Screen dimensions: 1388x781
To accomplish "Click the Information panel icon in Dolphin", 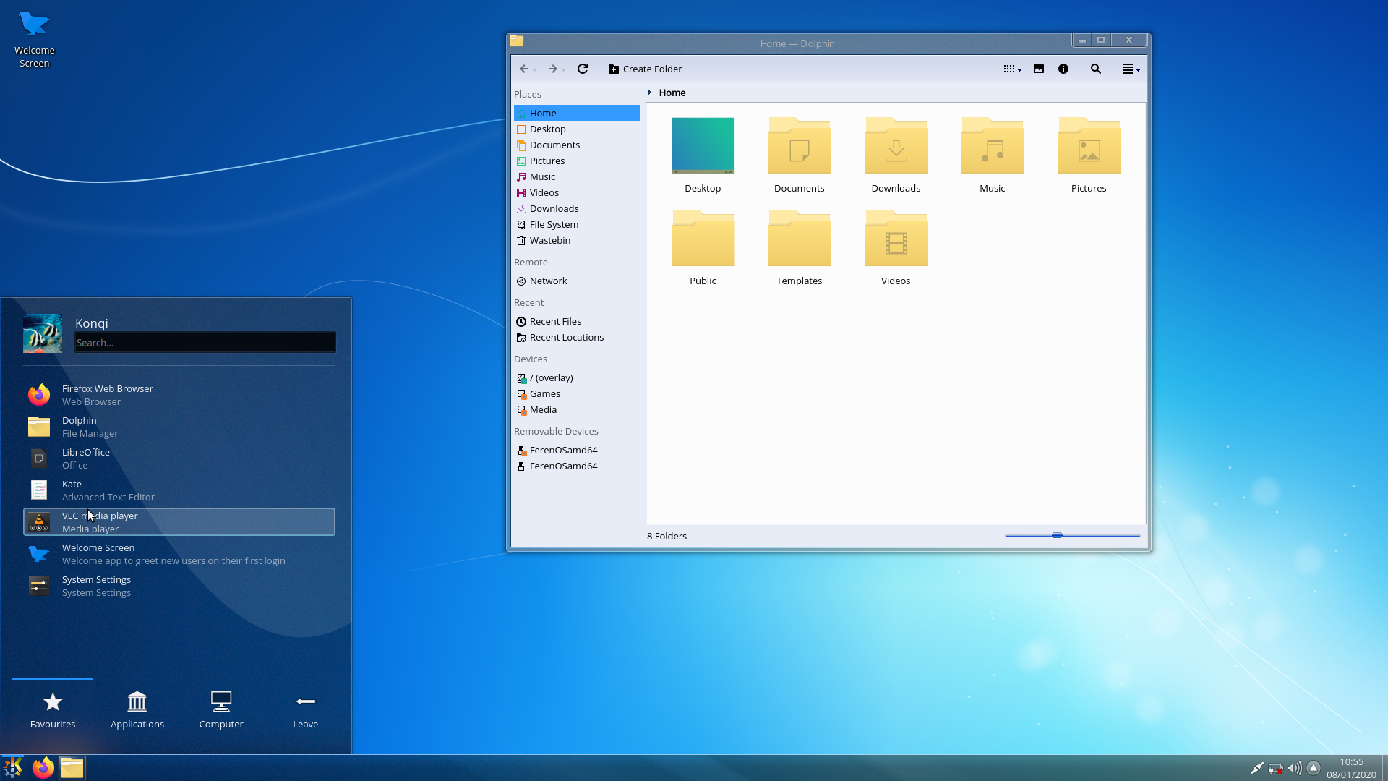I will 1064,69.
